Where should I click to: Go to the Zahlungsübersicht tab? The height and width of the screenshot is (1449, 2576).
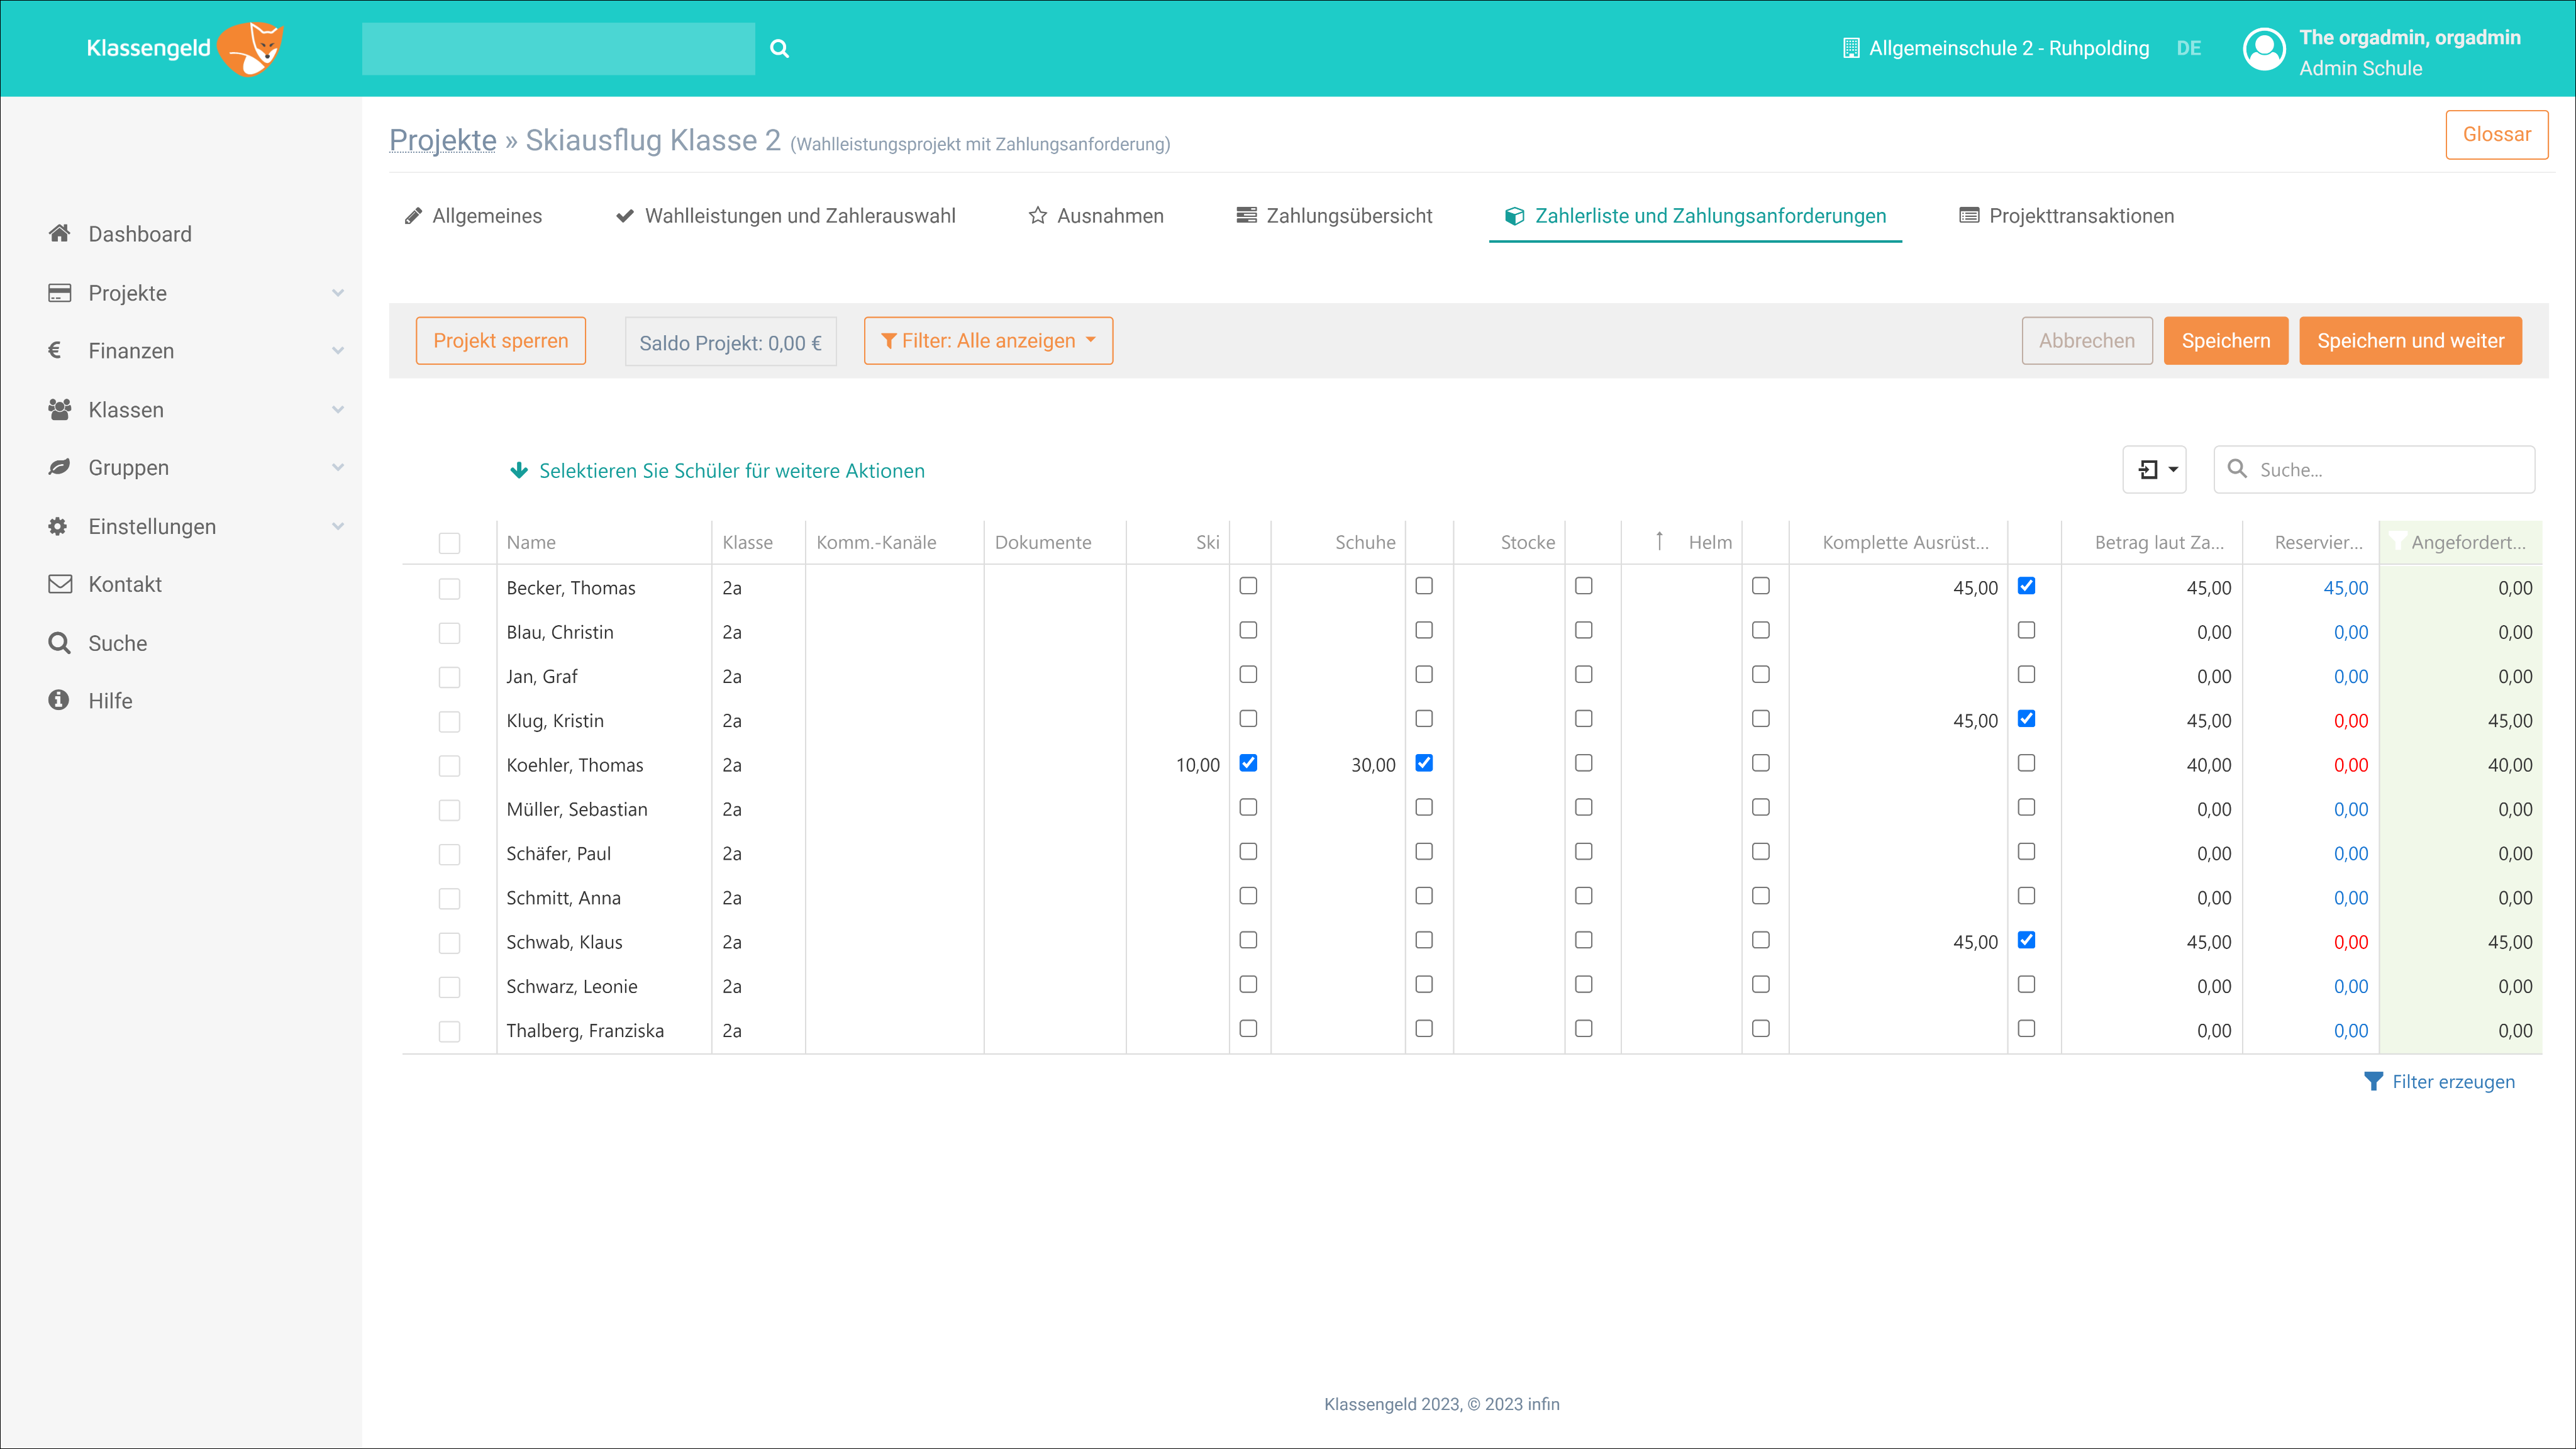pyautogui.click(x=1334, y=216)
